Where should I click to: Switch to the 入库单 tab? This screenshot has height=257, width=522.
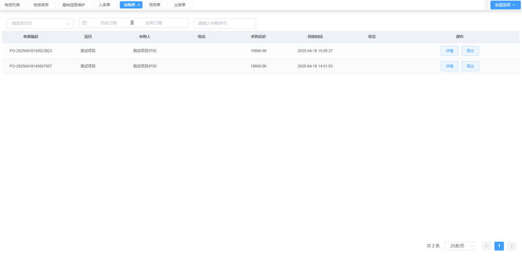pos(105,5)
